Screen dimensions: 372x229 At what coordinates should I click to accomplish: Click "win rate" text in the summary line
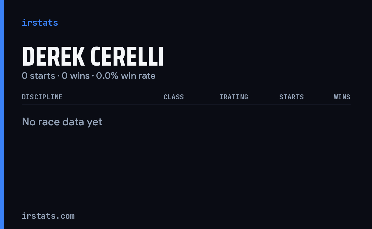tap(138, 76)
